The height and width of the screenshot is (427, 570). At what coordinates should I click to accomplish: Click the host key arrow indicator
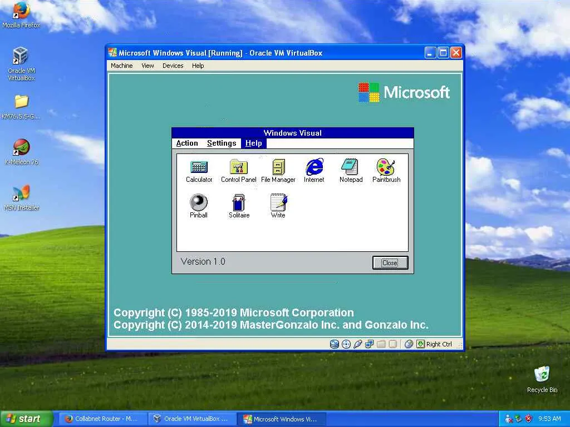(x=421, y=344)
